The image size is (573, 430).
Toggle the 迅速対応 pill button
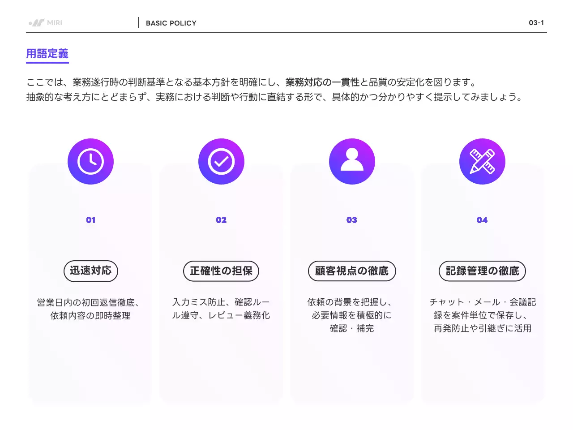pyautogui.click(x=90, y=271)
